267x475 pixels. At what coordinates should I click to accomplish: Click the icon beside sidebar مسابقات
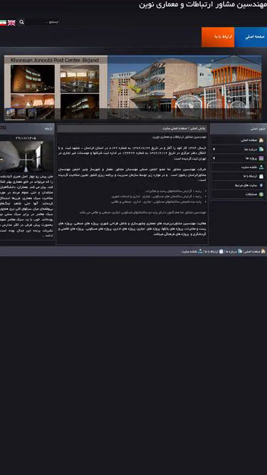point(261,194)
